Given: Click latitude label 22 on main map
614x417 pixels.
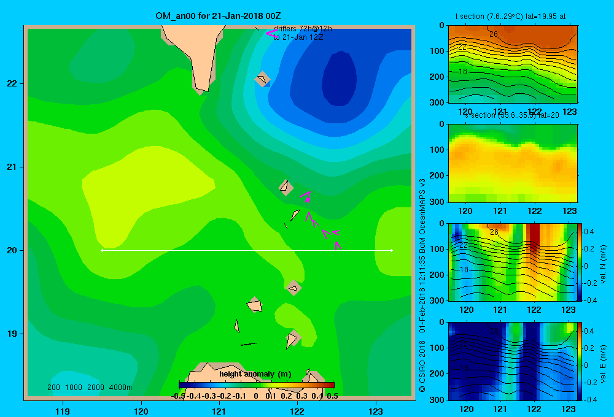Looking at the screenshot, I should pyautogui.click(x=12, y=84).
